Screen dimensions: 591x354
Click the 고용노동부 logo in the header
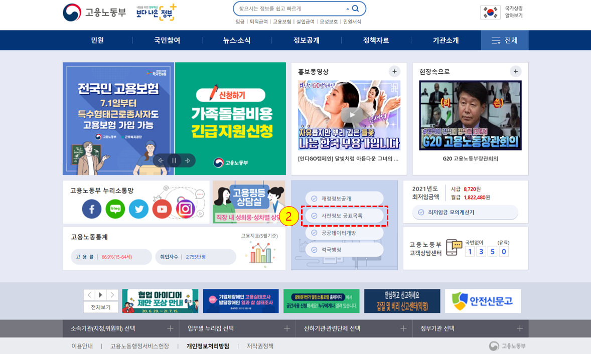click(x=94, y=13)
